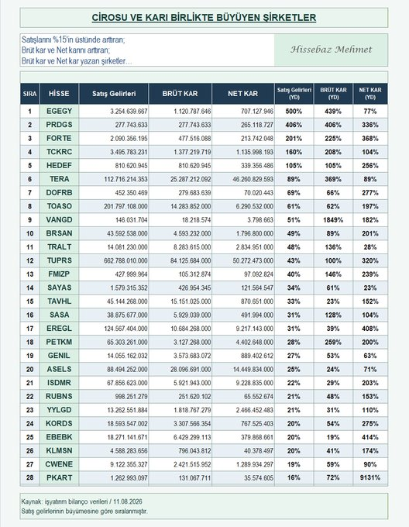Click the PKART ticker cell
The width and height of the screenshot is (409, 527).
pos(59,477)
